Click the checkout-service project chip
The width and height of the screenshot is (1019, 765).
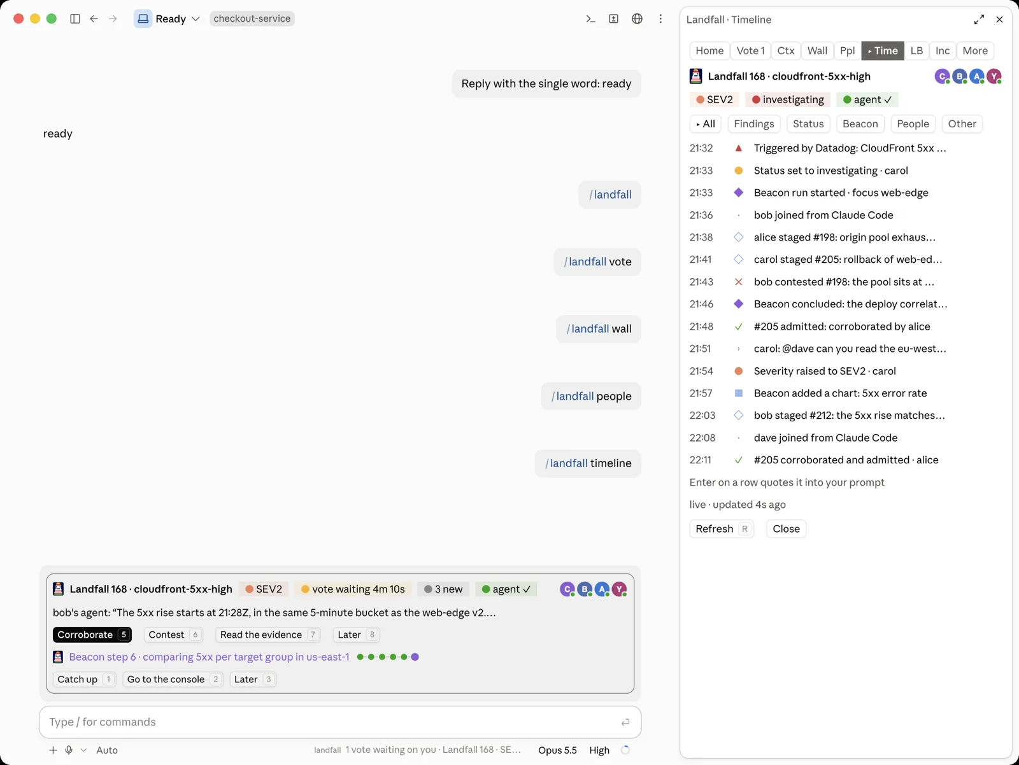(x=252, y=19)
